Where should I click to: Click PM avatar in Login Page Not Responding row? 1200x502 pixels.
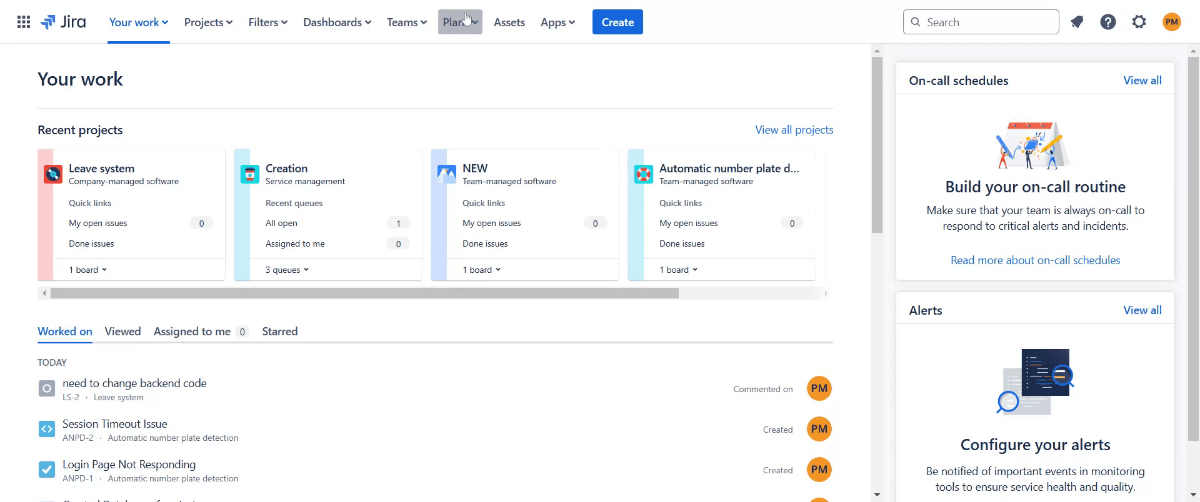click(819, 470)
